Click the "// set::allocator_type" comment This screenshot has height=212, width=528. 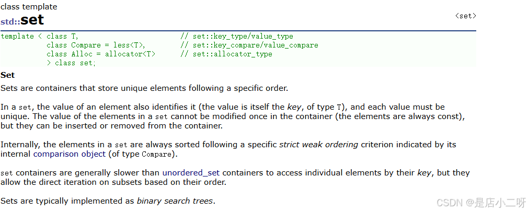(x=226, y=54)
